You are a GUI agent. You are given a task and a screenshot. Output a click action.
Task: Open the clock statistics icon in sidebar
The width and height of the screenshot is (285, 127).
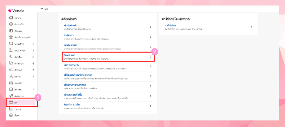click(11, 24)
